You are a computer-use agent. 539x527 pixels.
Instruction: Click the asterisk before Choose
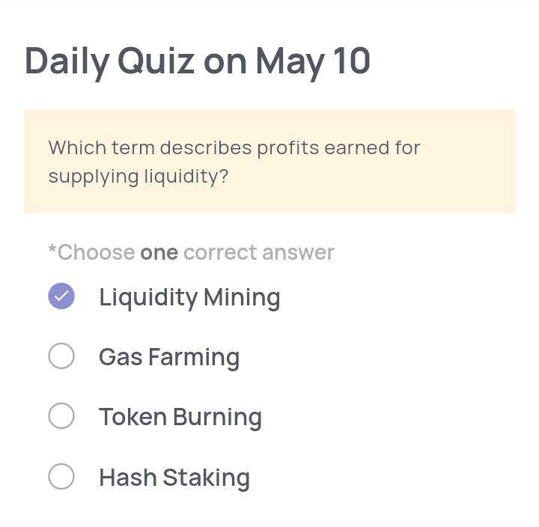52,249
